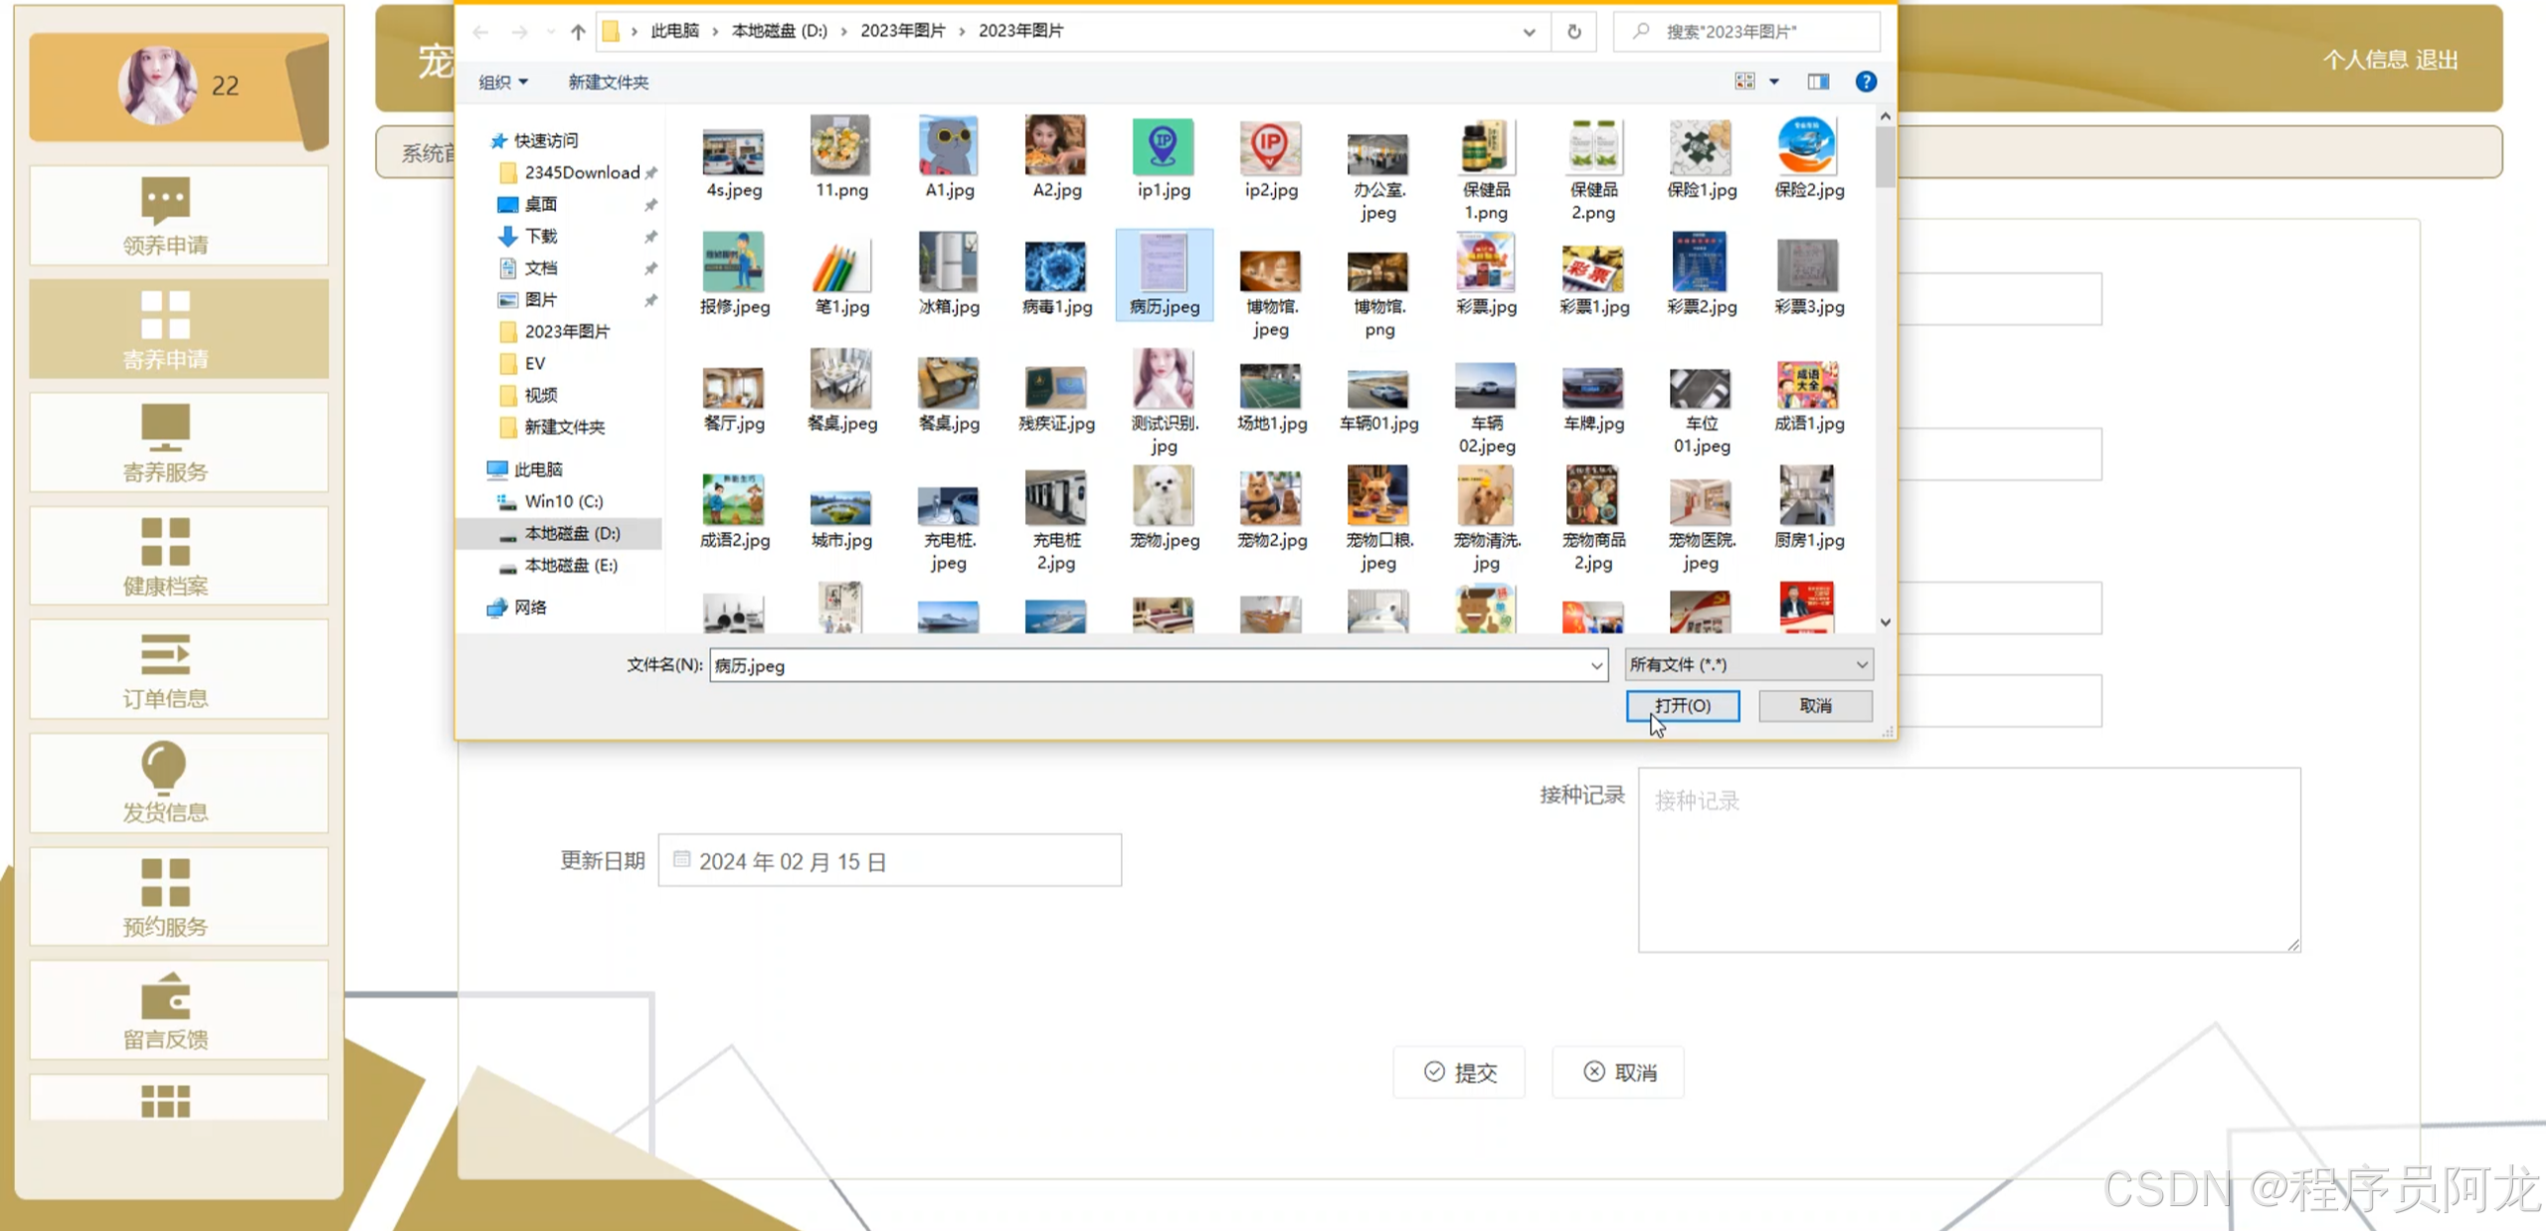The image size is (2546, 1231).
Task: Go up one folder level
Action: click(x=578, y=32)
